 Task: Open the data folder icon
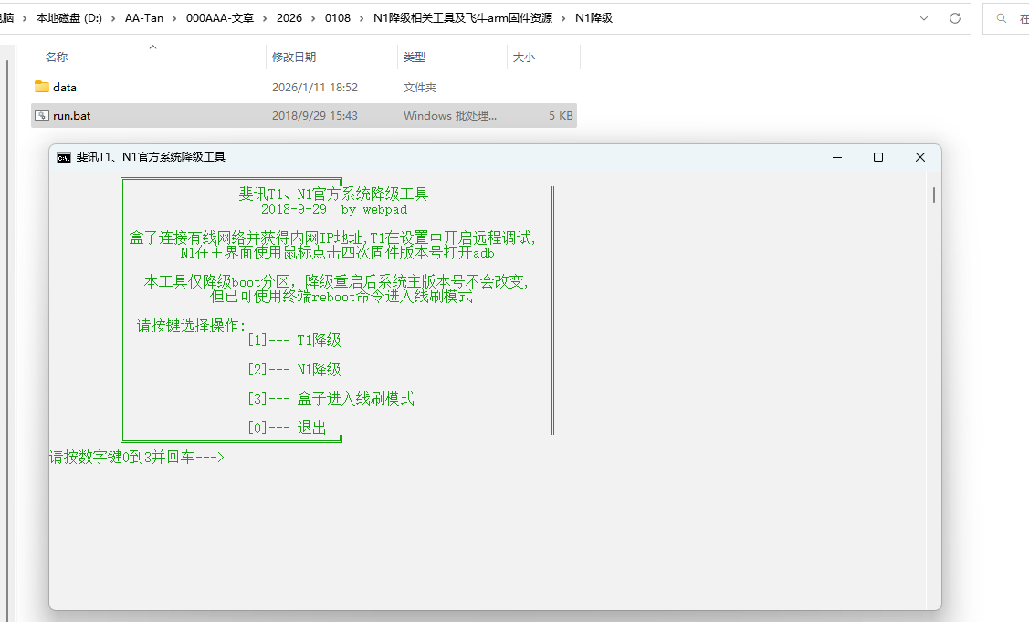pos(41,87)
